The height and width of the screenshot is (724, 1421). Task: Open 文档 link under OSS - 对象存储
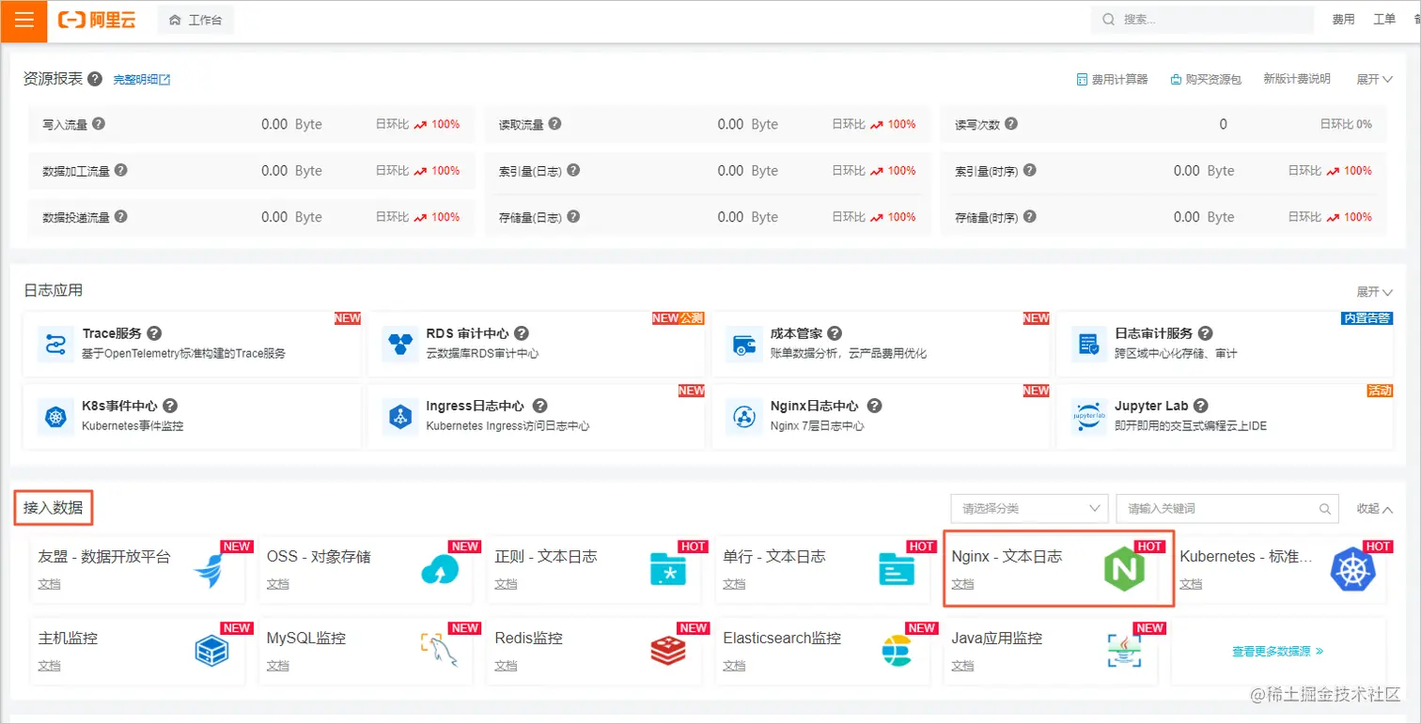[278, 584]
